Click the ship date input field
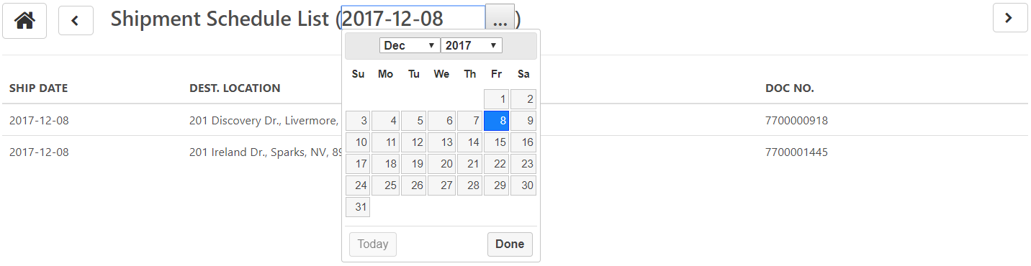Image resolution: width=1031 pixels, height=266 pixels. [x=413, y=19]
